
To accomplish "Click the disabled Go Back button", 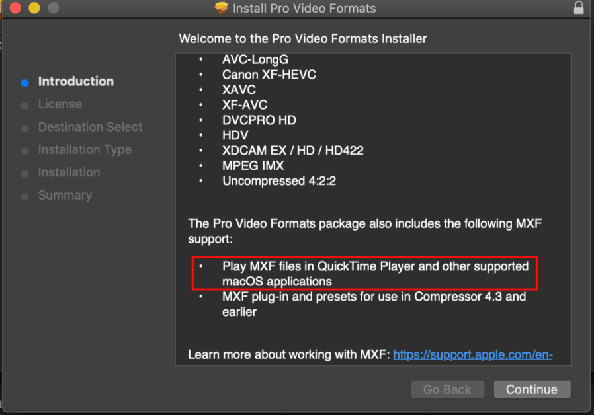I will [447, 389].
